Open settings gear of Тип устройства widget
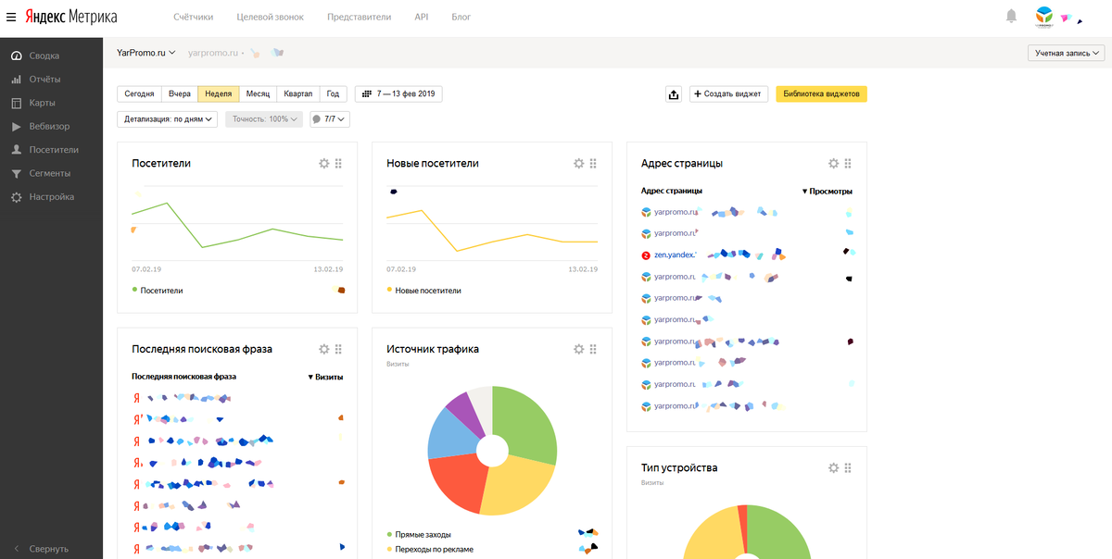 click(x=833, y=467)
